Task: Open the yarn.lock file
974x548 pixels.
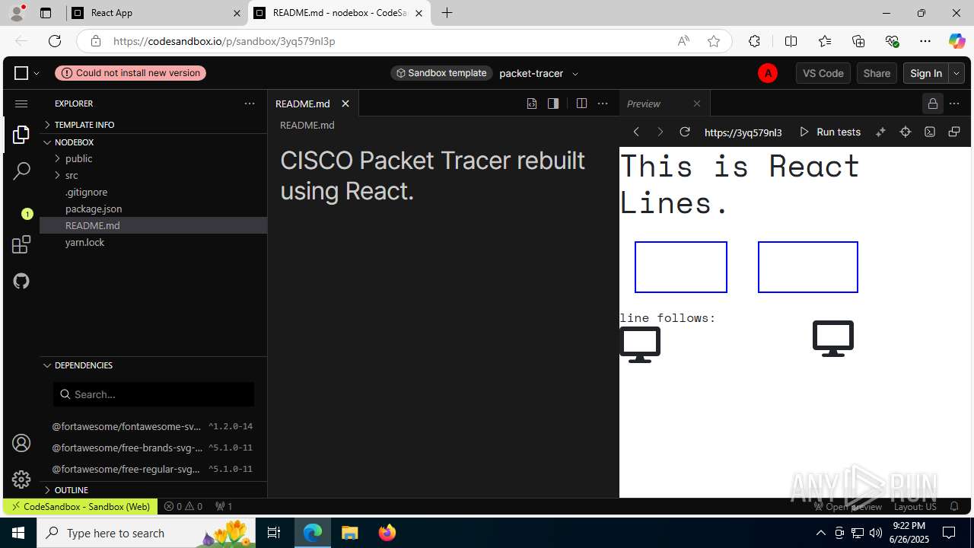Action: pyautogui.click(x=153, y=242)
